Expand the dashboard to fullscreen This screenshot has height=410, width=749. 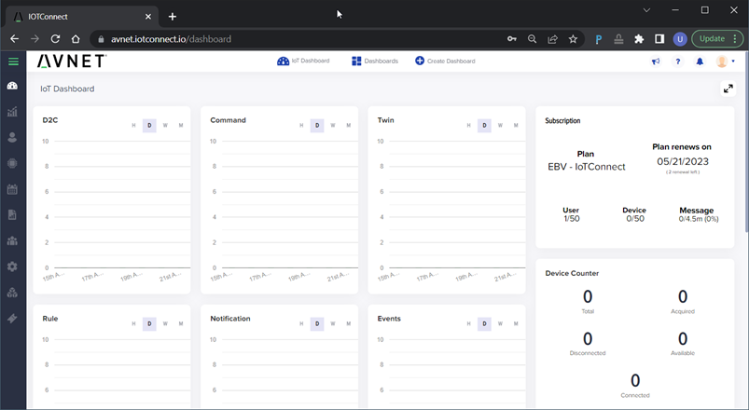(x=728, y=89)
